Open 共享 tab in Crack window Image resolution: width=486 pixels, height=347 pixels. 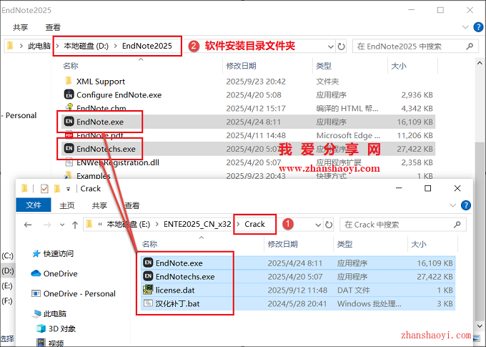(x=99, y=205)
